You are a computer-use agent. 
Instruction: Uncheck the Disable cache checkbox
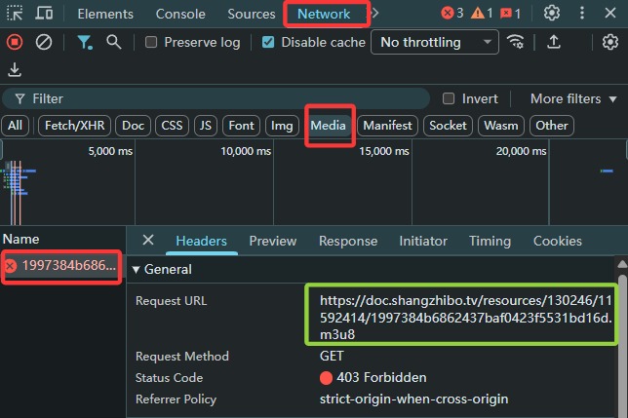point(268,42)
